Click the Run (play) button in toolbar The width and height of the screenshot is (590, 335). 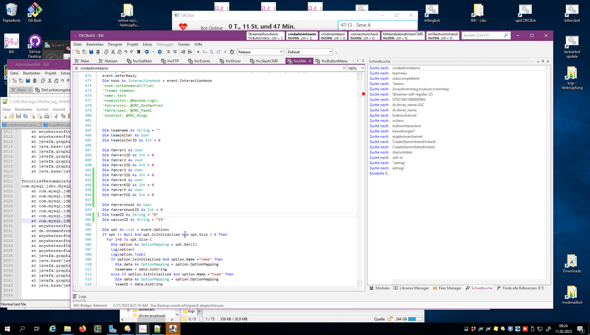coord(198,52)
